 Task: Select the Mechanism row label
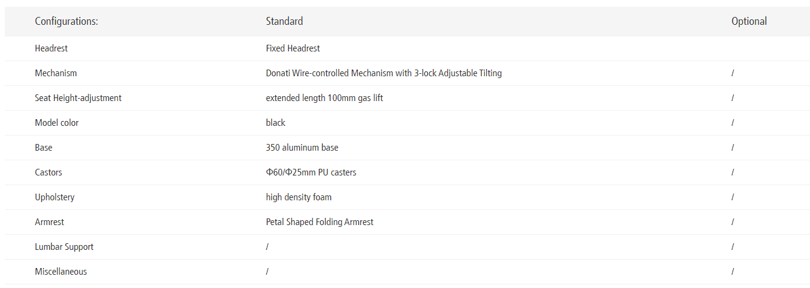[x=56, y=73]
